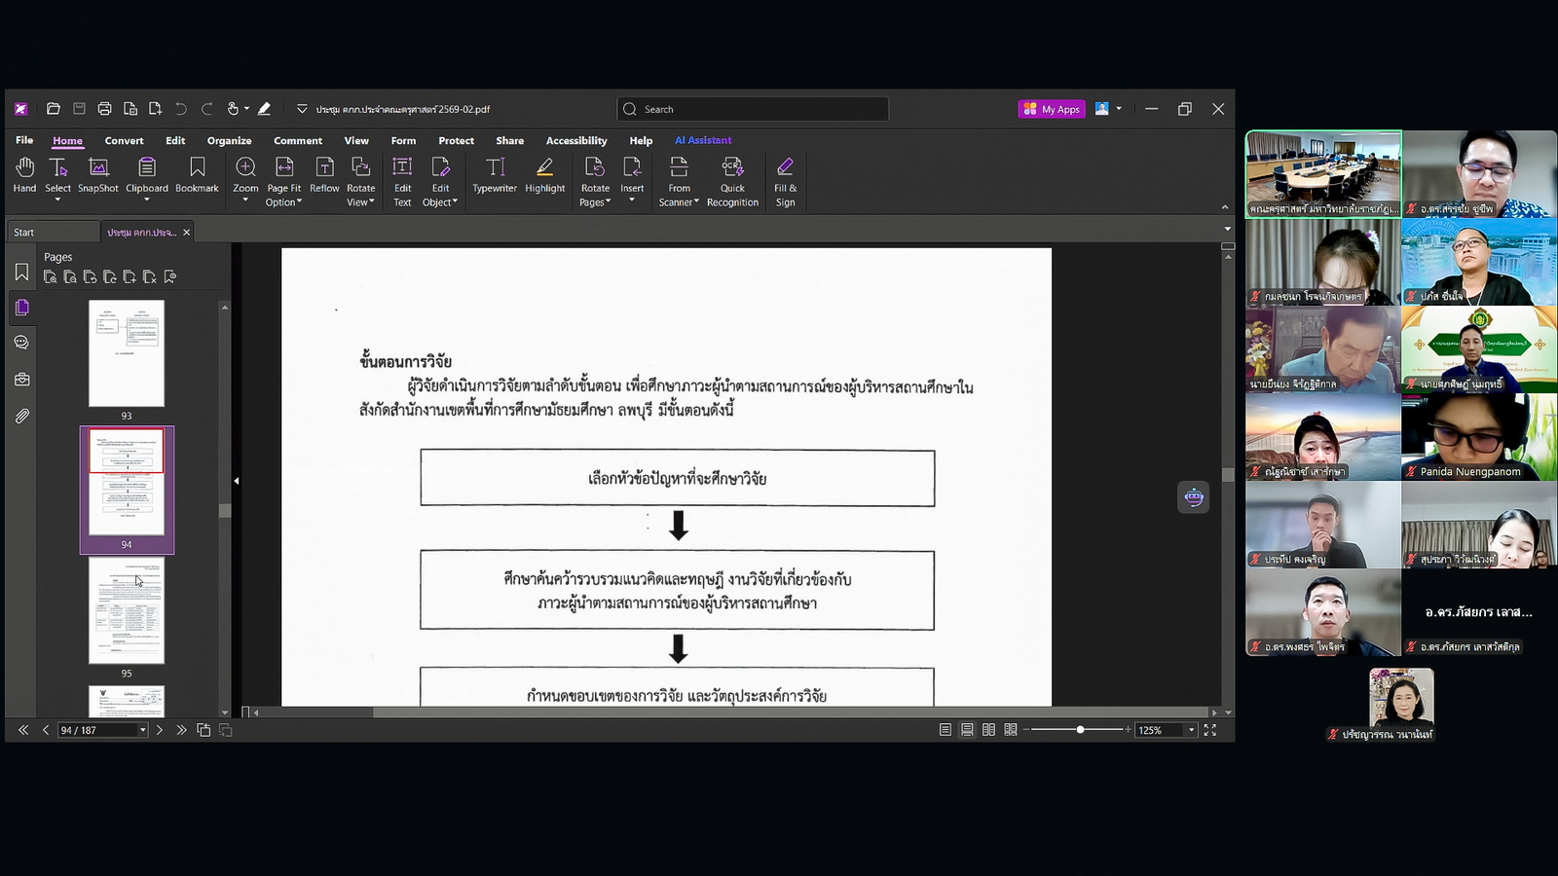Open the Attachments panel paperclip icon
This screenshot has height=876, width=1558.
coord(21,416)
